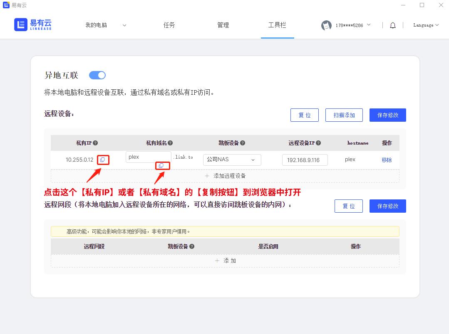Click the 远程网段 column header
The height and width of the screenshot is (334, 449).
click(94, 246)
